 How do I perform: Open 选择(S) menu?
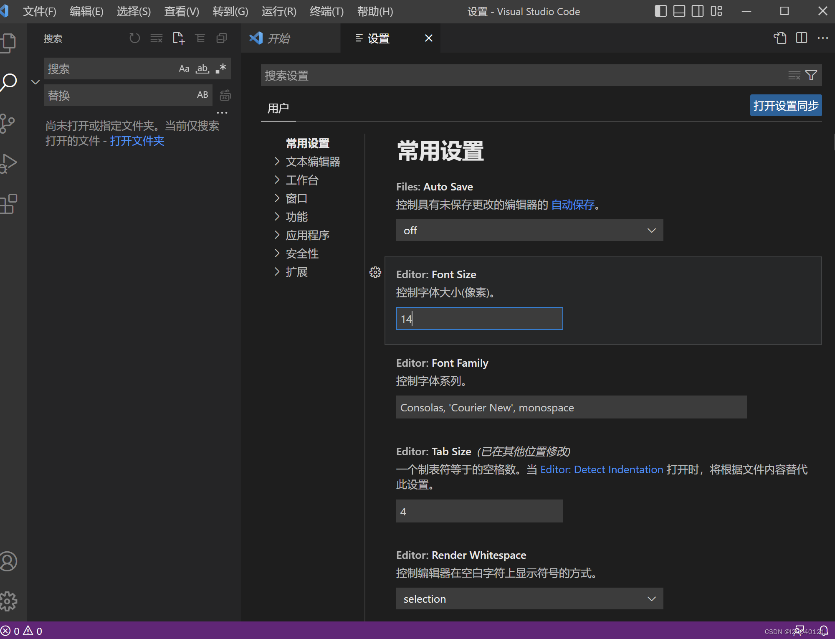pyautogui.click(x=134, y=11)
